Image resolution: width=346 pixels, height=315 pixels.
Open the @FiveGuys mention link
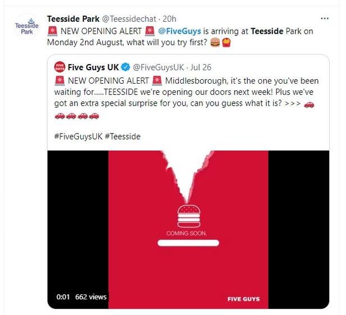(x=179, y=31)
